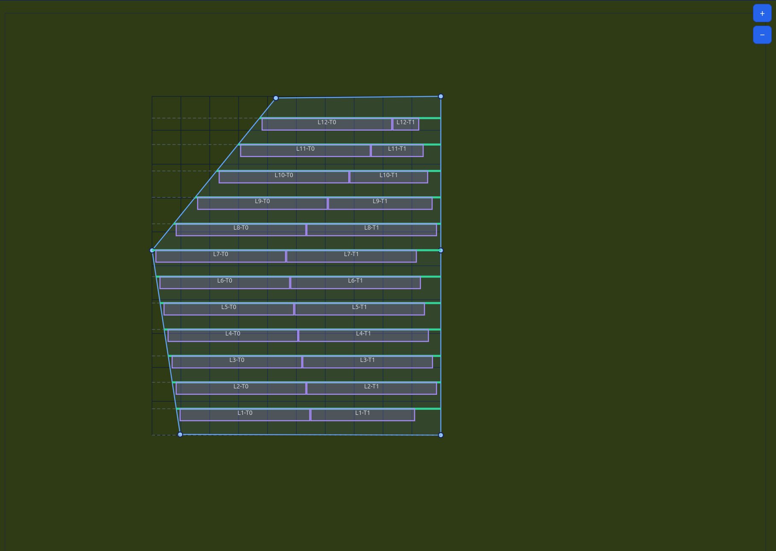Select the L2-T1 table segment
The image size is (776, 551).
tap(371, 386)
